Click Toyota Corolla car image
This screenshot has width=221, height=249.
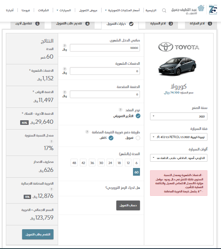pos(178,66)
